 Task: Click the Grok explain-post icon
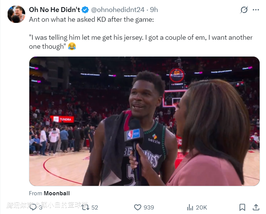244,10
